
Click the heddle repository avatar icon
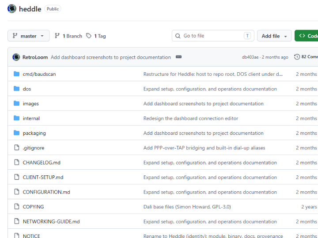[12, 9]
